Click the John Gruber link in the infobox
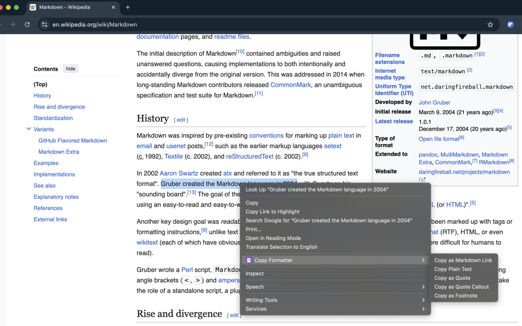The height and width of the screenshot is (326, 522). tap(435, 103)
